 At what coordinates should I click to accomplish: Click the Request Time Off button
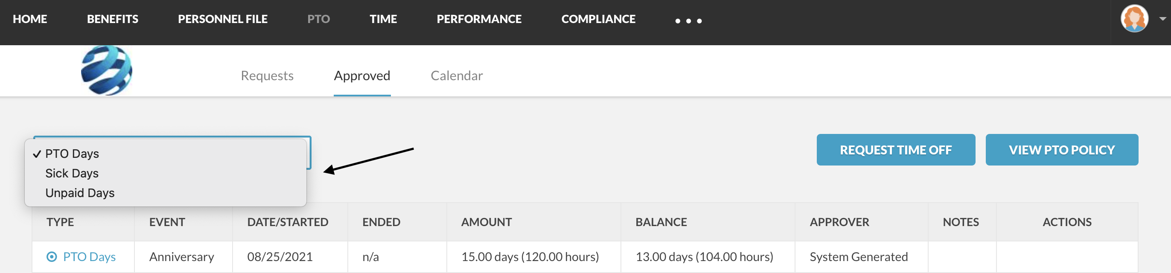[895, 150]
